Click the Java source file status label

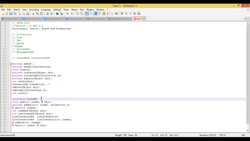click(x=7, y=135)
